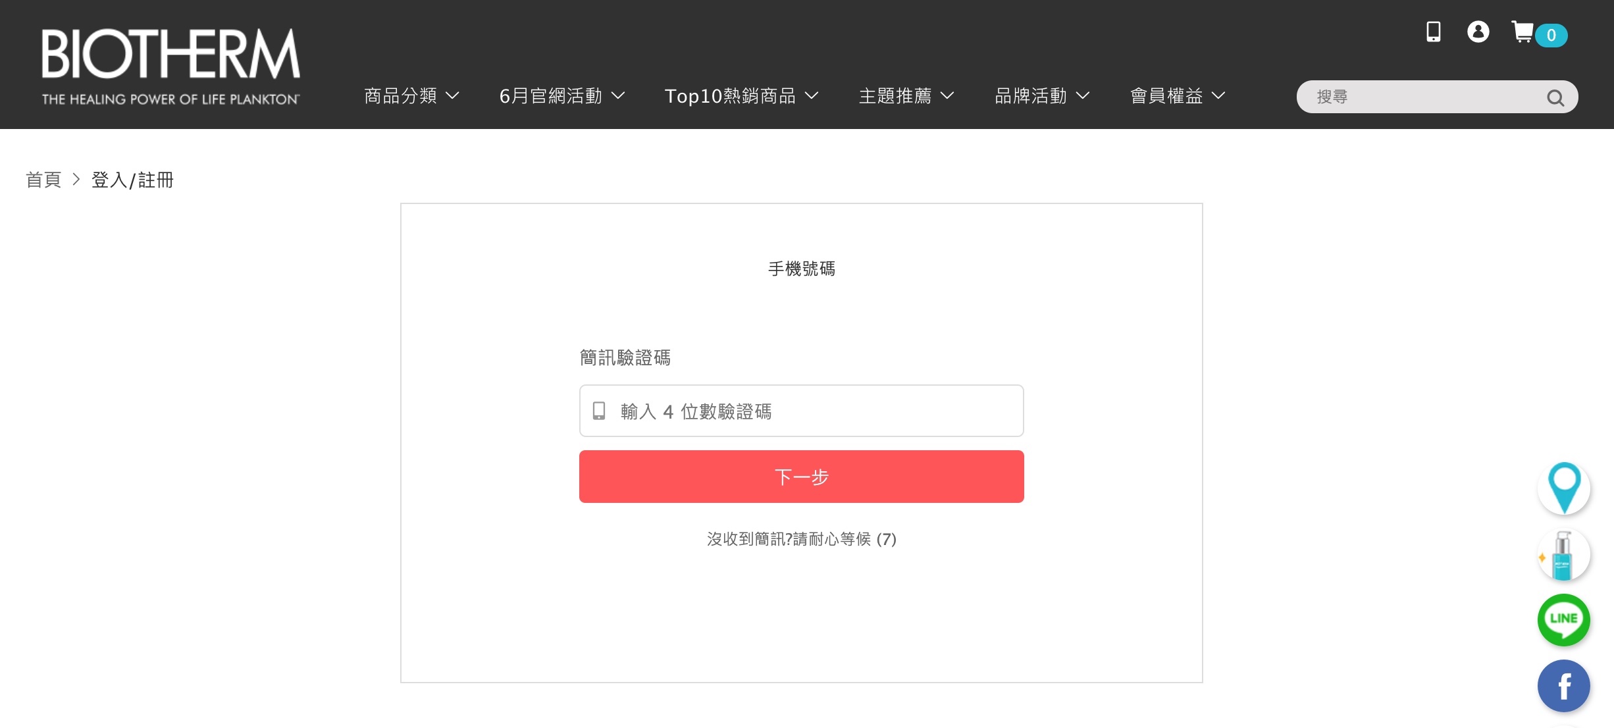This screenshot has width=1614, height=728.
Task: Click the 搜尋 search input box
Action: click(x=1422, y=97)
